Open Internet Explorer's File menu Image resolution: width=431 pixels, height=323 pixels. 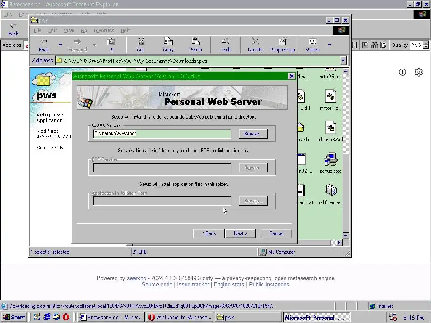[x=8, y=14]
